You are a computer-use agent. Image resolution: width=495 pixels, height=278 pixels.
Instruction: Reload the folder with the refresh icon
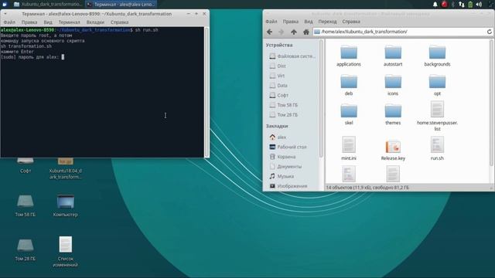click(x=490, y=32)
